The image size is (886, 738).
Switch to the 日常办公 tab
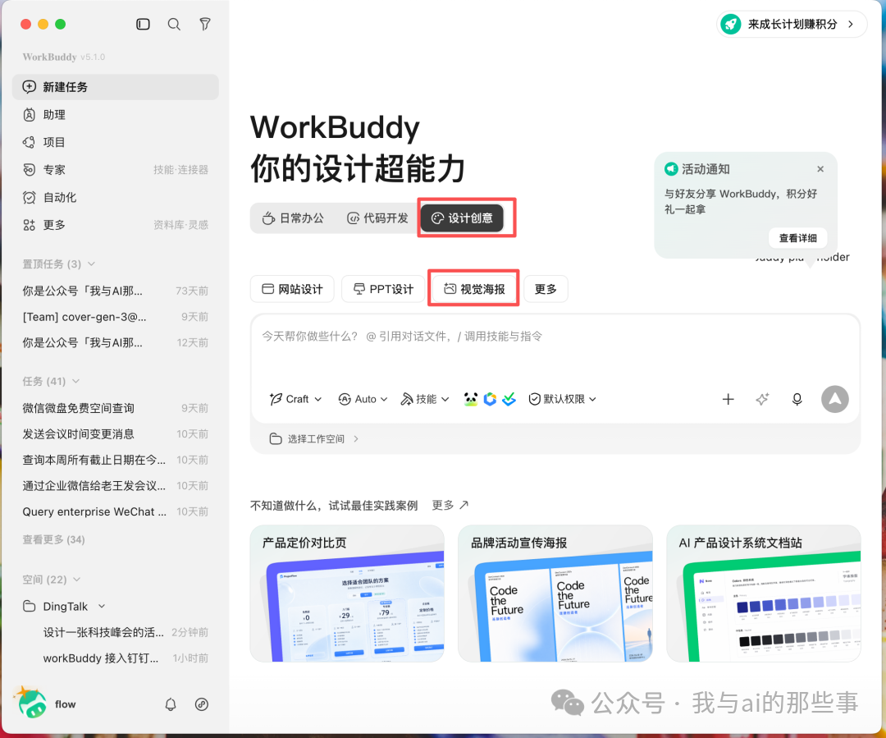(293, 218)
